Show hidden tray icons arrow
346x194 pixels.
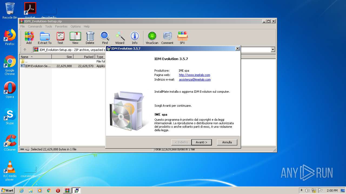click(x=301, y=190)
